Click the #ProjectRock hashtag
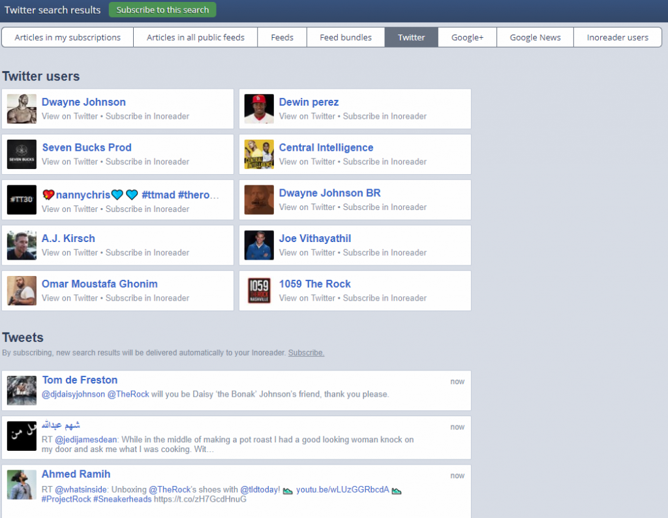The width and height of the screenshot is (668, 518). tap(66, 499)
